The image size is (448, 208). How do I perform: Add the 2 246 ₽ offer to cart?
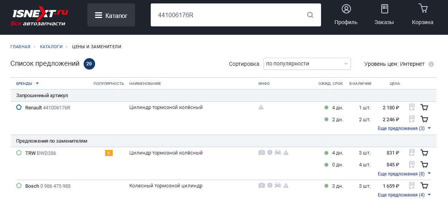coord(425,119)
